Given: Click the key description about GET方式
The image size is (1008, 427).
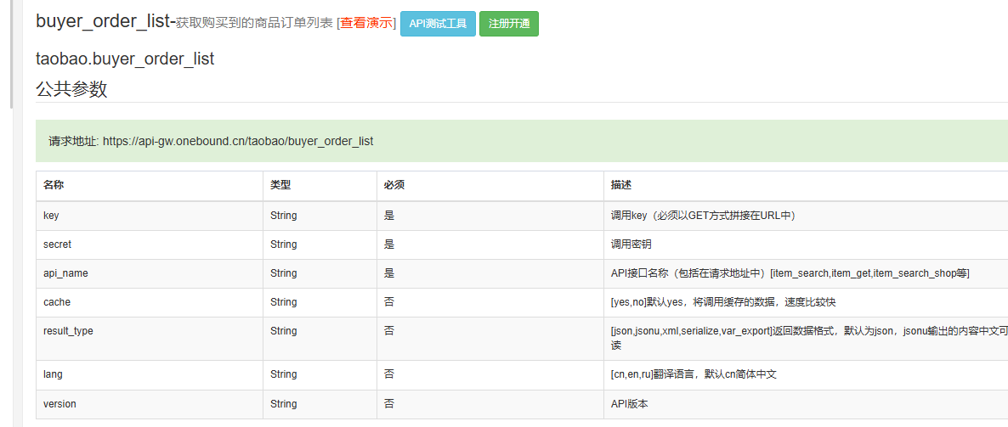Looking at the screenshot, I should [x=806, y=216].
